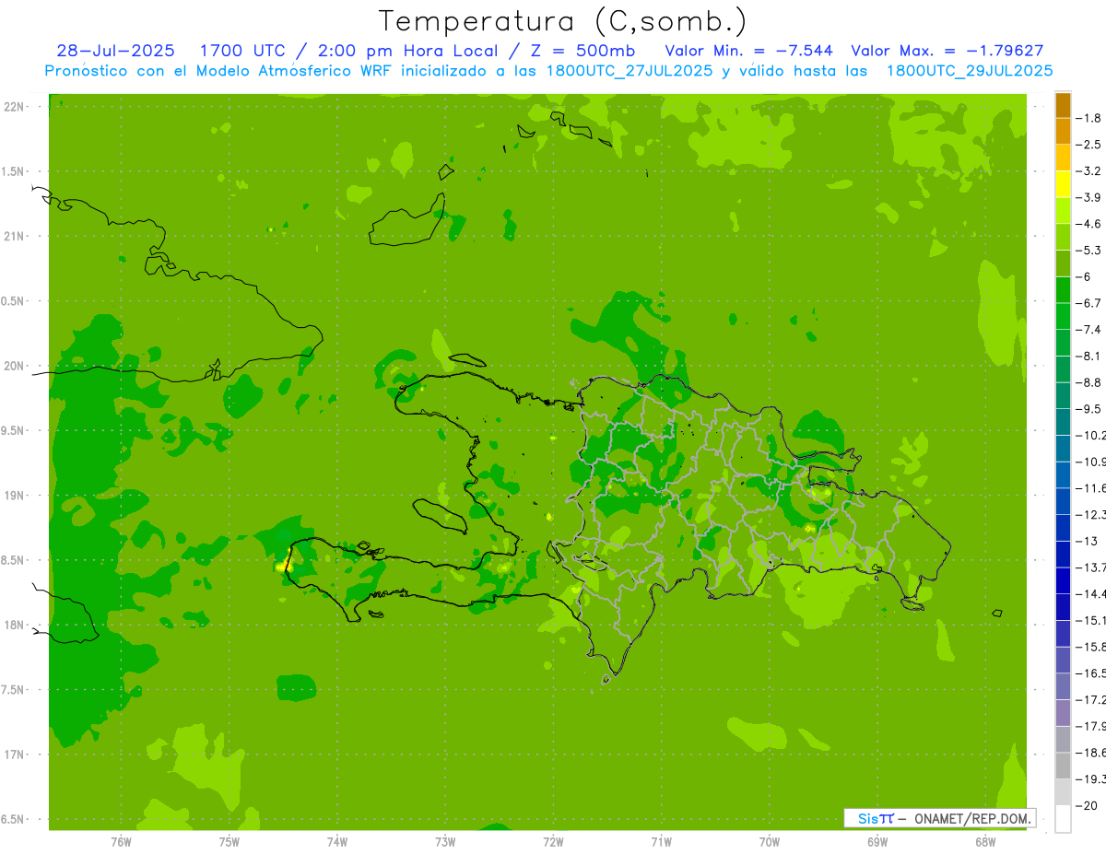This screenshot has height=854, width=1106.
Task: Click the '75W' longitude label
Action: point(229,841)
